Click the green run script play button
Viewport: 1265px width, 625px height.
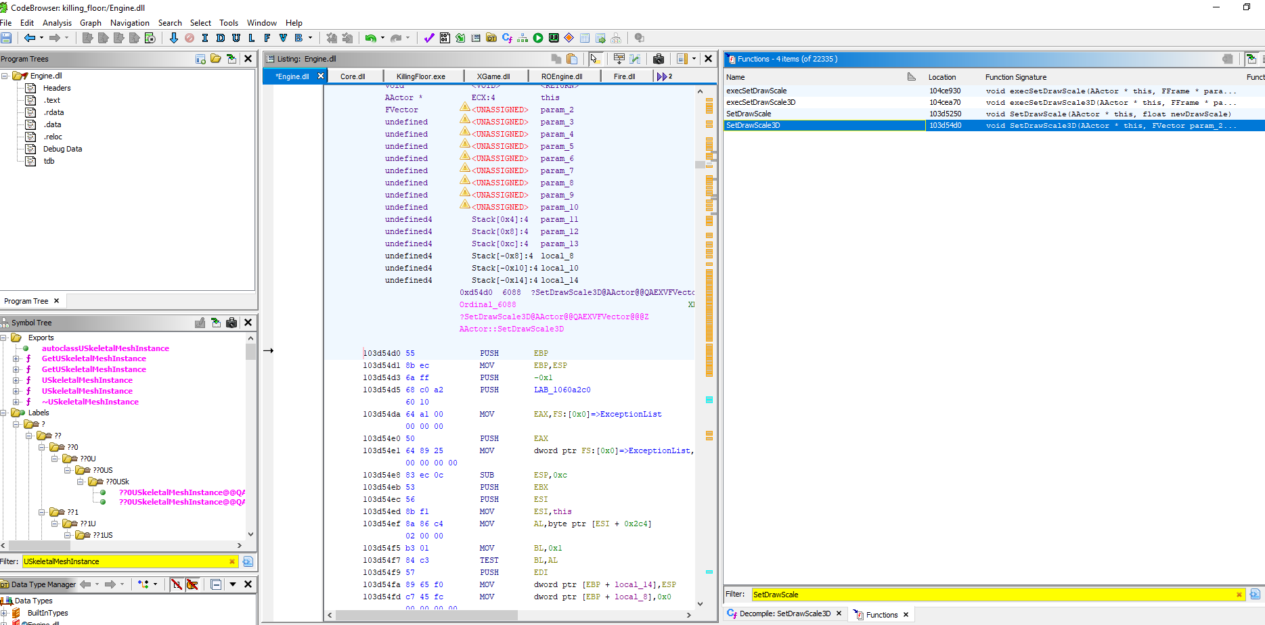(x=538, y=38)
